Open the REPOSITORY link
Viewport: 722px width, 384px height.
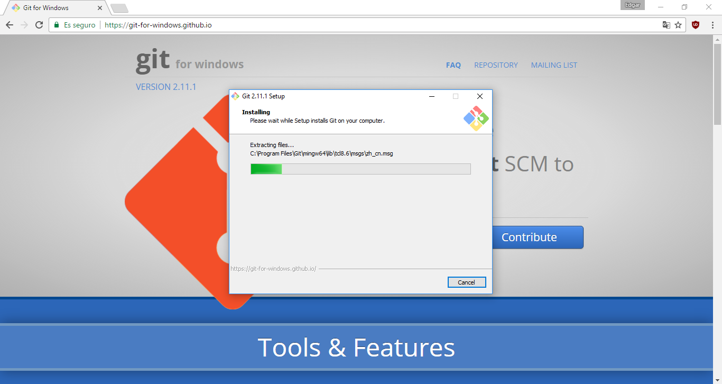496,65
